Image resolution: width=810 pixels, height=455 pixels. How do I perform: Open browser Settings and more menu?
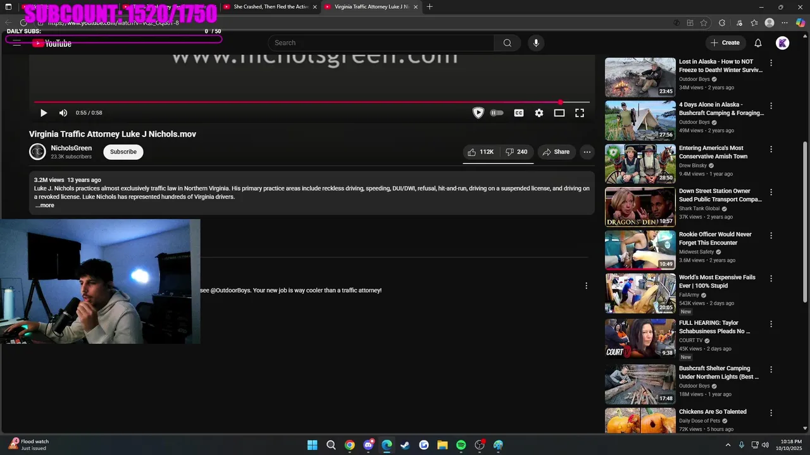(785, 23)
